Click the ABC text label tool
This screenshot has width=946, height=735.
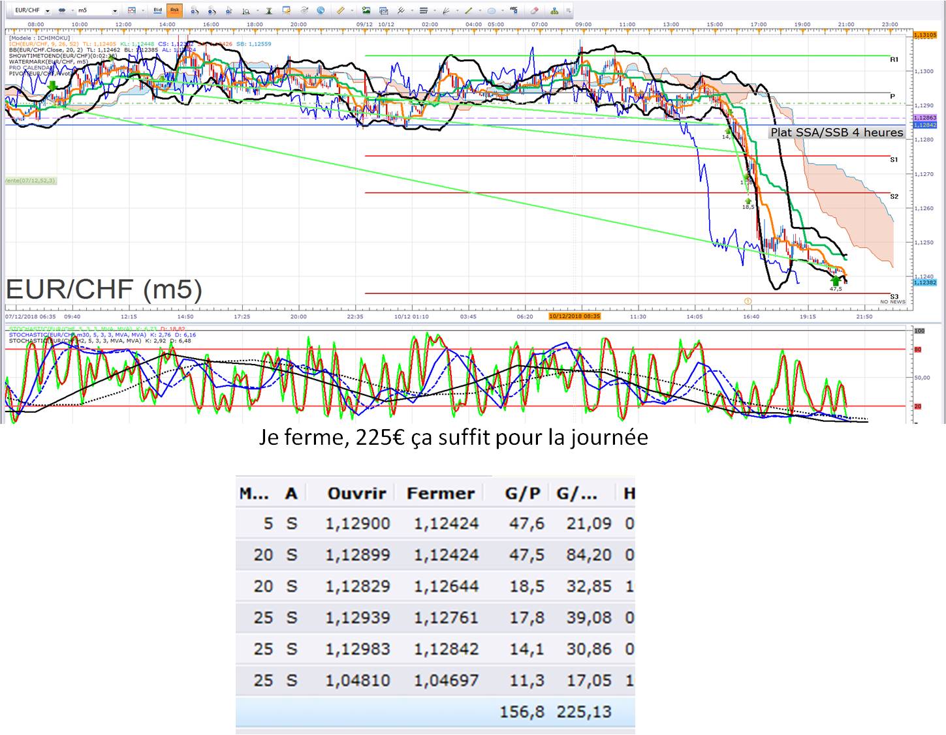(514, 10)
